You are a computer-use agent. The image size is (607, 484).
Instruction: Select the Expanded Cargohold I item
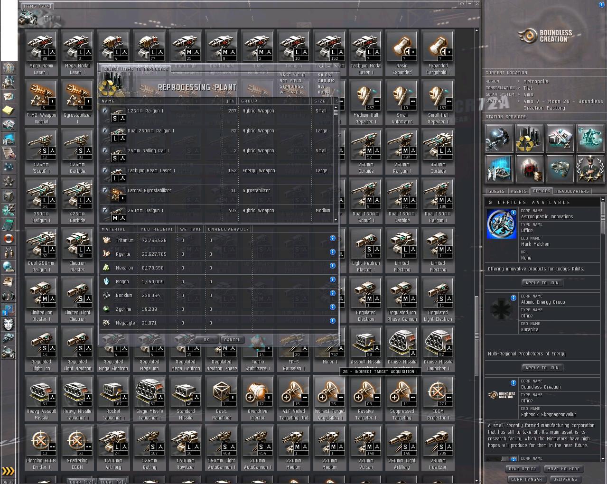438,53
